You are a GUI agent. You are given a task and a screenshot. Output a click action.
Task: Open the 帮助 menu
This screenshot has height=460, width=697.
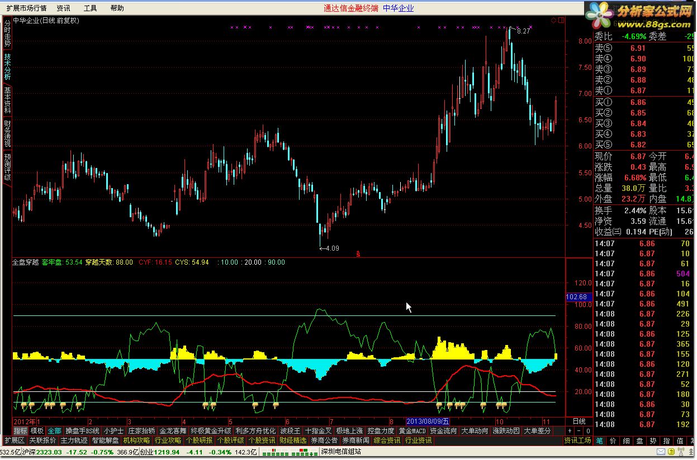click(117, 8)
